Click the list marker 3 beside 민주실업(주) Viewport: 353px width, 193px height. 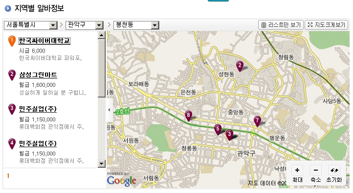point(12,110)
